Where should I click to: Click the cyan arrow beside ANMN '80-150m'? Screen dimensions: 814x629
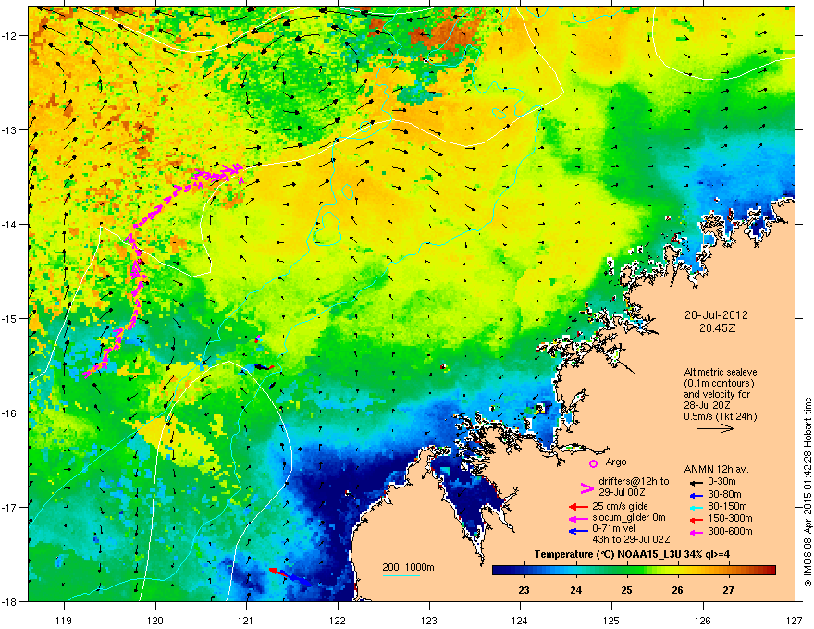pyautogui.click(x=697, y=508)
